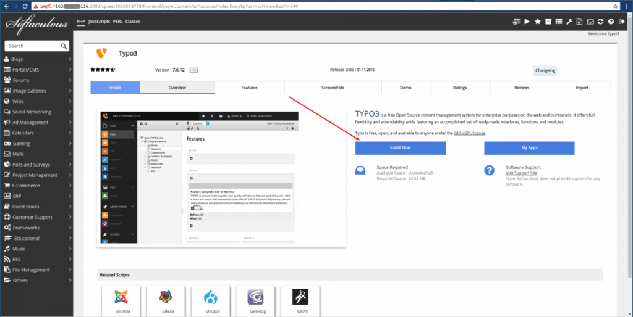This screenshot has height=317, width=633.
Task: Click the Install Now button
Action: coord(401,148)
